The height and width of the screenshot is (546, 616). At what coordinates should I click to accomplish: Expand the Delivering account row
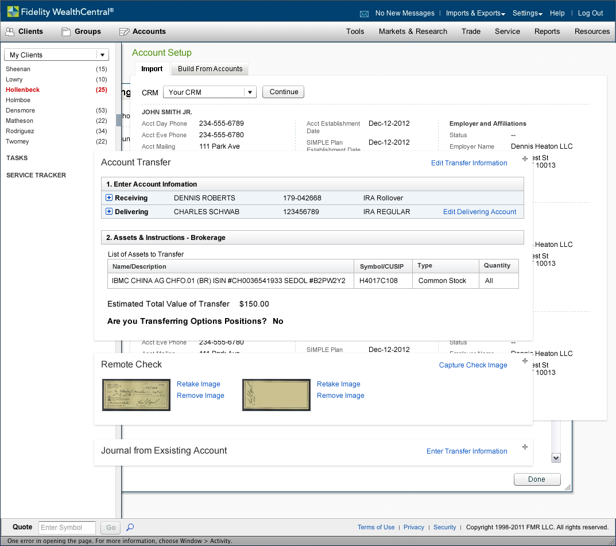tap(109, 211)
